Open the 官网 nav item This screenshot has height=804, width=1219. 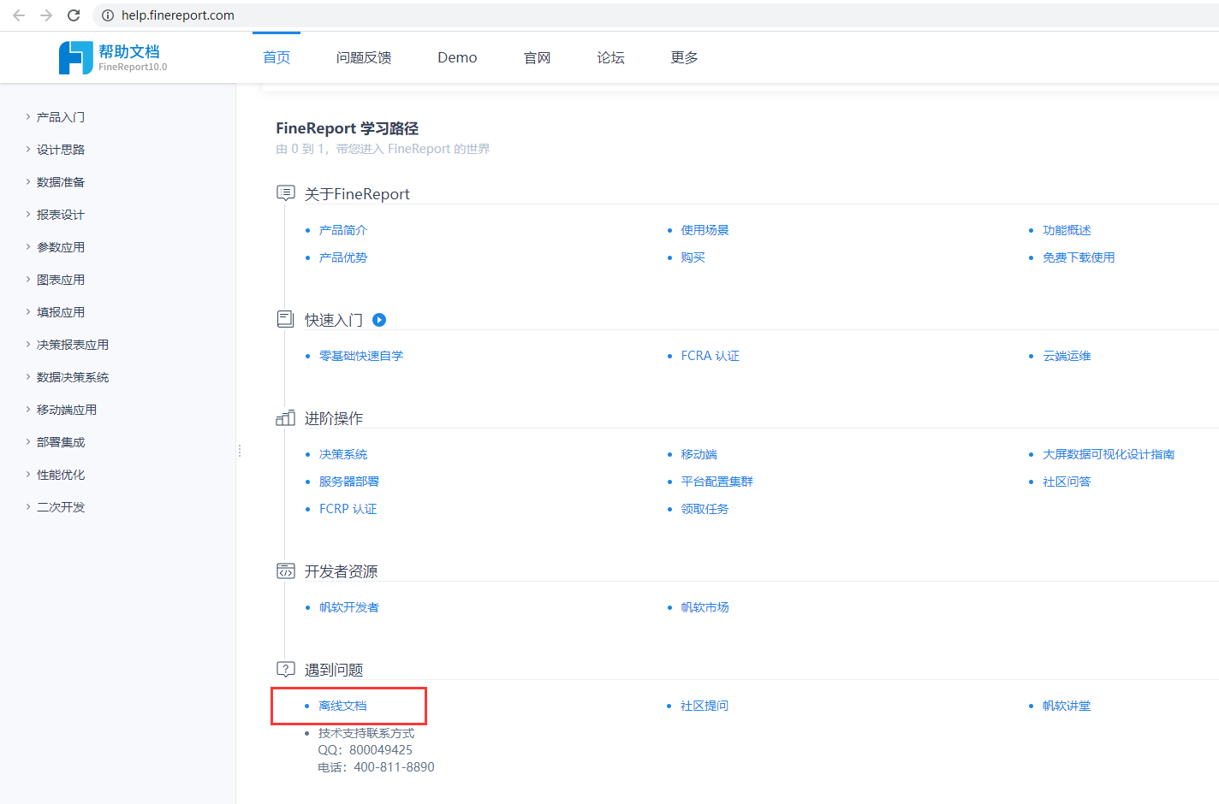(x=537, y=57)
